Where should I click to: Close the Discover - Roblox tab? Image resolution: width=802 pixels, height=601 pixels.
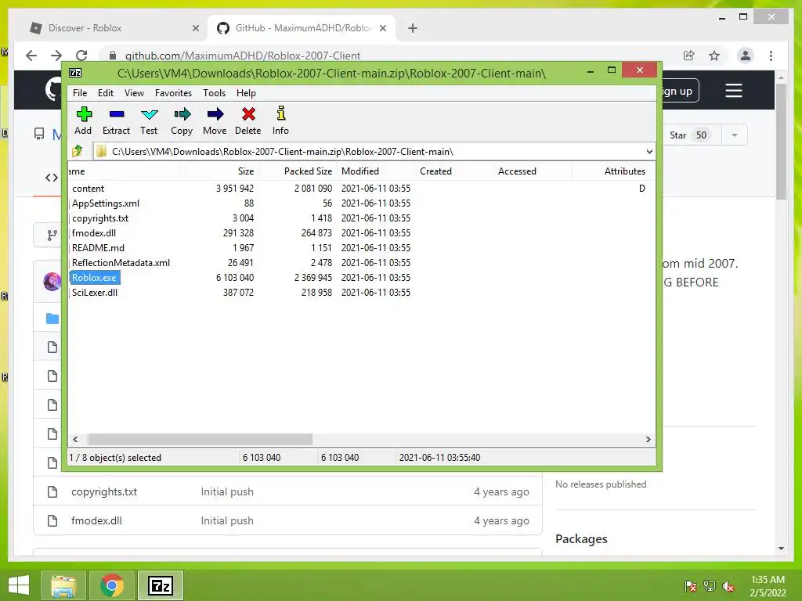tap(195, 28)
